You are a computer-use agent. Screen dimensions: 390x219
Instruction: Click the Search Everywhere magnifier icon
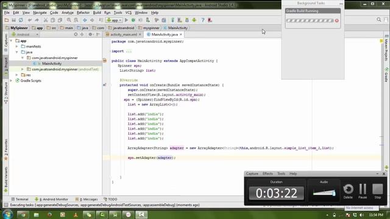pos(378,19)
